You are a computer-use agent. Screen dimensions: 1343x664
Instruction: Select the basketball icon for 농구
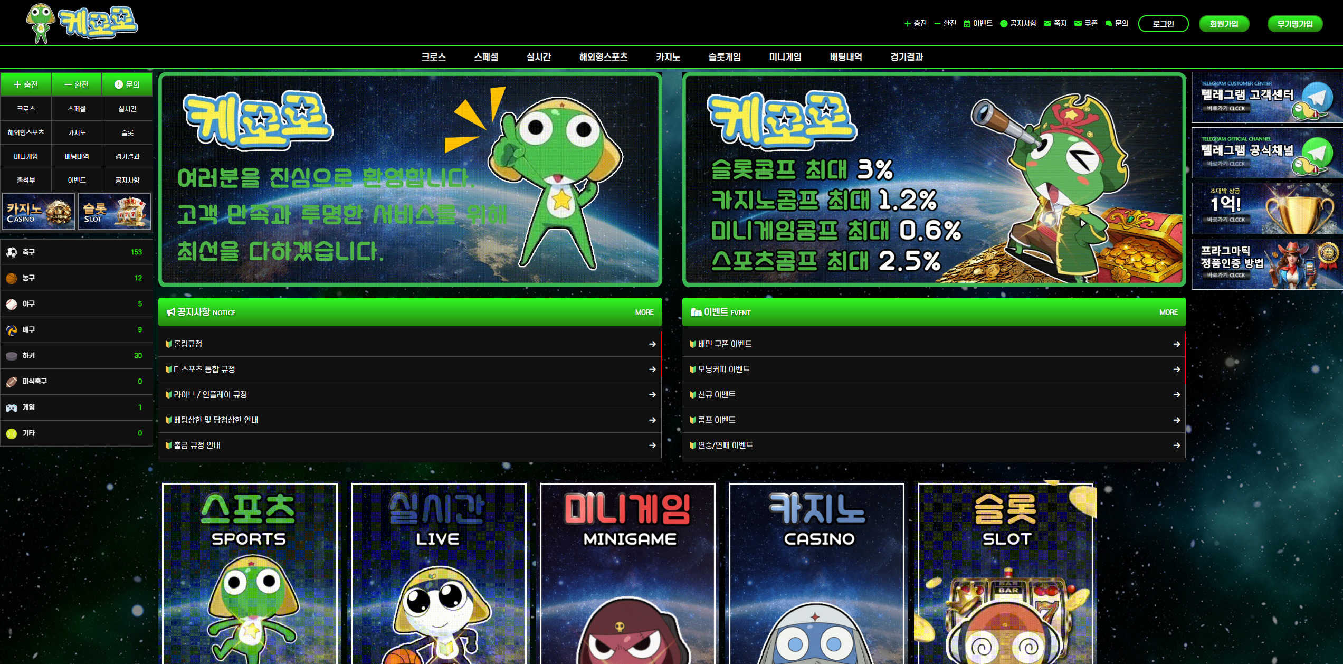click(x=12, y=278)
